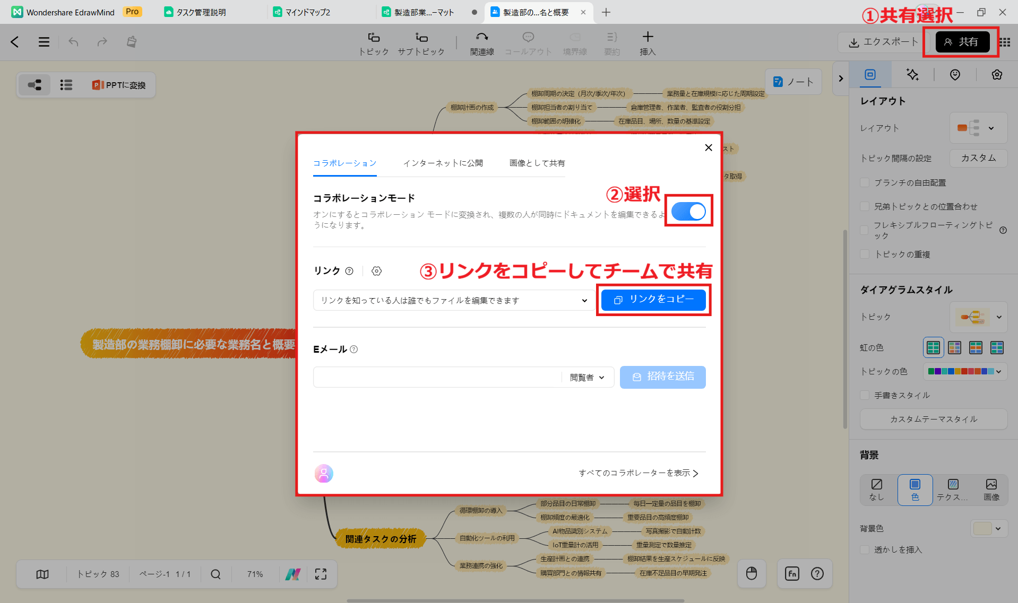Add a サブトピック from the toolbar

point(421,43)
